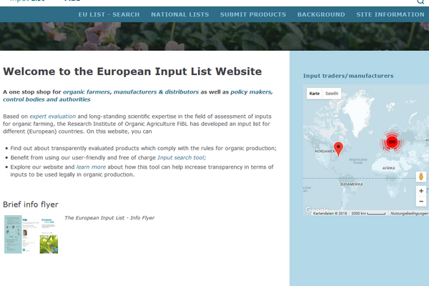The image size is (429, 286).
Task: Click the 'Input traders/manufacturers' heading
Action: 348,76
